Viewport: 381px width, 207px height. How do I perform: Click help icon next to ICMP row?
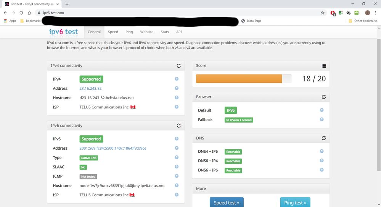pyautogui.click(x=177, y=176)
